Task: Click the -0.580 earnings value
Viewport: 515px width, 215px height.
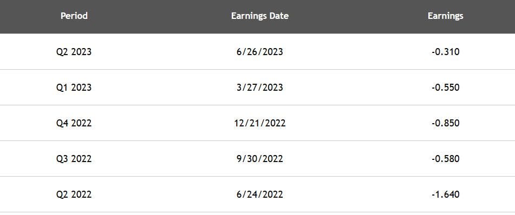Action: coord(445,159)
